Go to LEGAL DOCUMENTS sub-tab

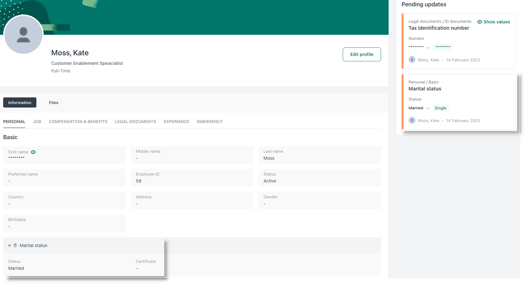point(135,122)
